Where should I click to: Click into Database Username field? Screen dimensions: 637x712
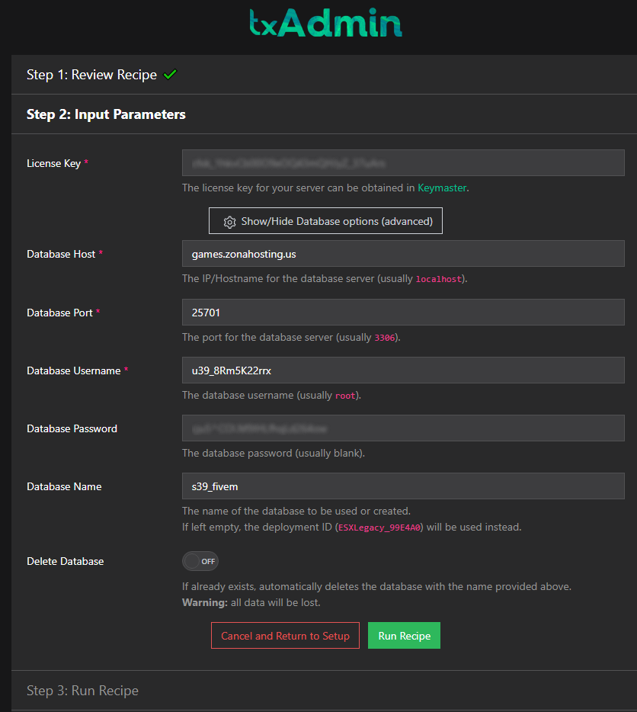pos(403,370)
